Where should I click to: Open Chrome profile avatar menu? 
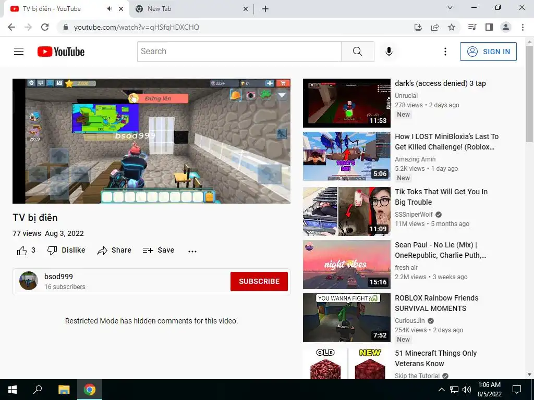tap(506, 27)
